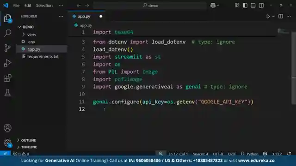Click the 'import base64' line
The image size is (296, 166).
tap(113, 32)
